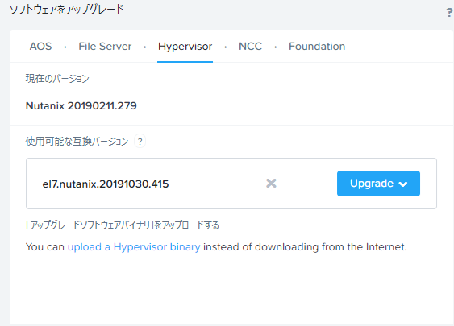
Task: Click the アップグレードソフトウェアバイナリをアップロードする heading
Action: coord(123,225)
